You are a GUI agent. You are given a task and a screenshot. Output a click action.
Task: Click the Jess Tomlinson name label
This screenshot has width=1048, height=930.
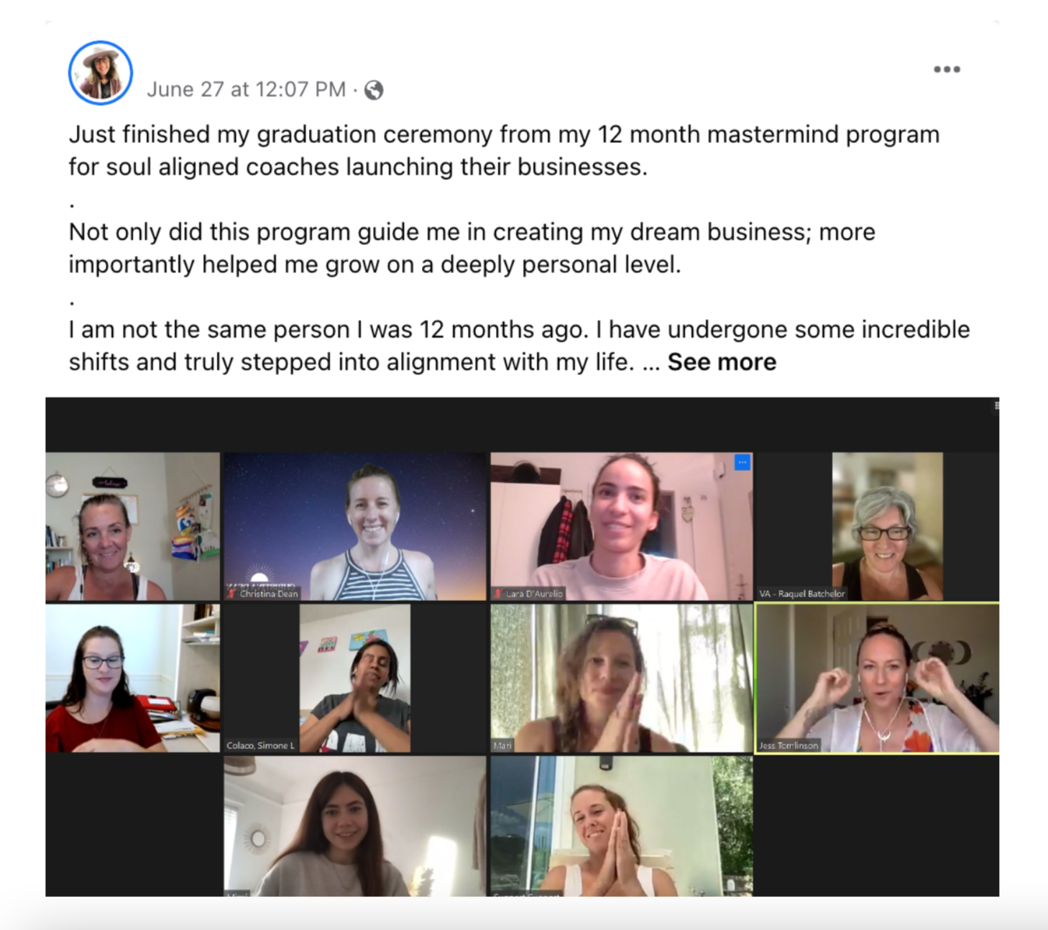789,746
